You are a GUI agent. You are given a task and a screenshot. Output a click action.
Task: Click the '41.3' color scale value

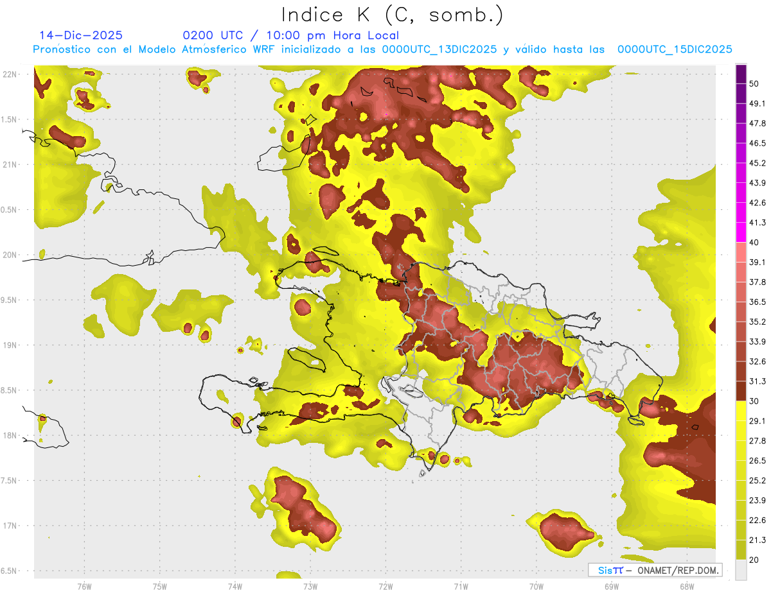coord(758,223)
